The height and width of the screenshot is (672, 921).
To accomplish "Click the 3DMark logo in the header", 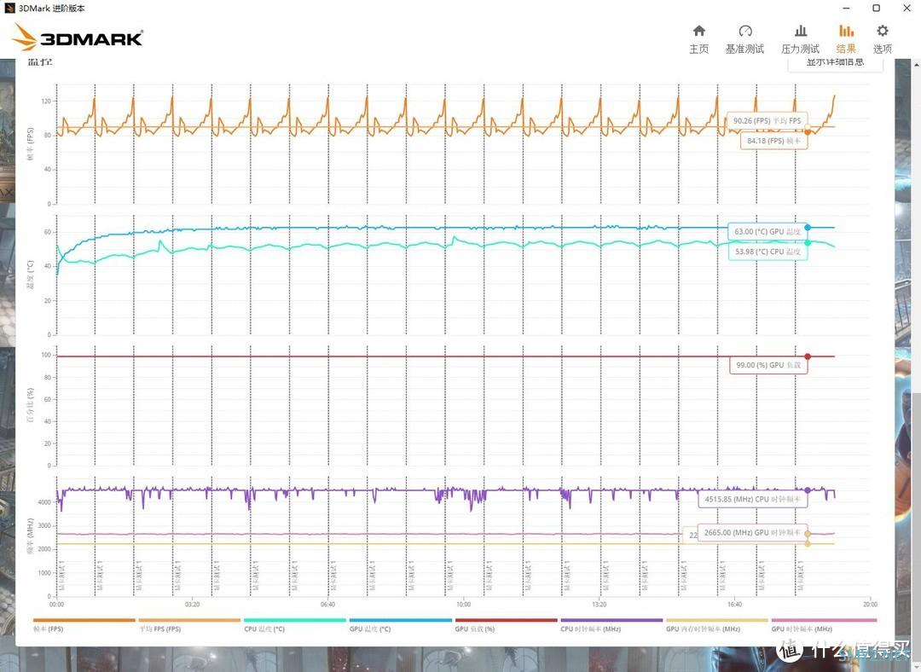I will point(78,38).
